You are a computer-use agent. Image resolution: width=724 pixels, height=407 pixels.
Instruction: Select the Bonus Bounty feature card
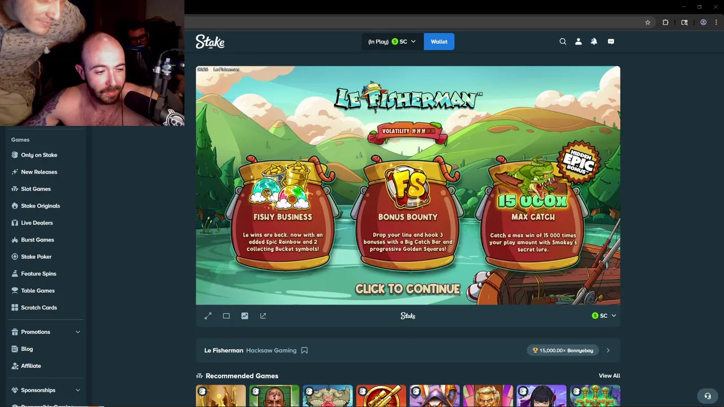point(408,214)
